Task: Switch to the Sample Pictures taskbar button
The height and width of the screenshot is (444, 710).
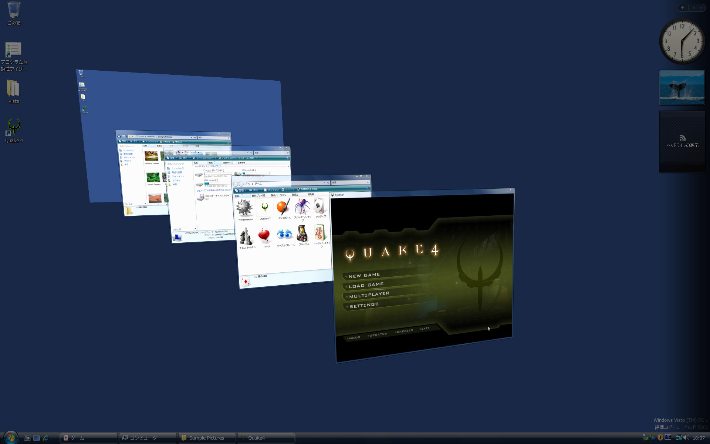Action: (x=206, y=438)
